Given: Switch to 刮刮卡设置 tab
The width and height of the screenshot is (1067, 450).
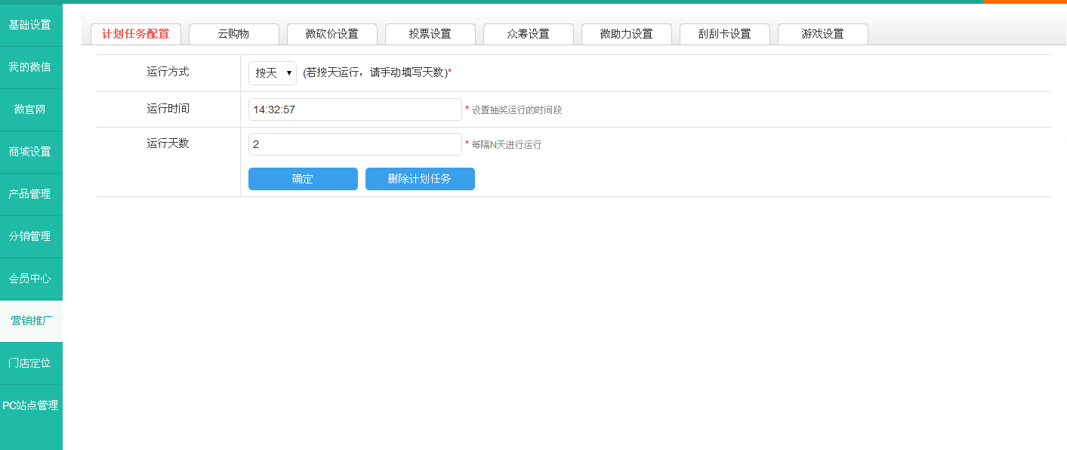Looking at the screenshot, I should coord(725,34).
